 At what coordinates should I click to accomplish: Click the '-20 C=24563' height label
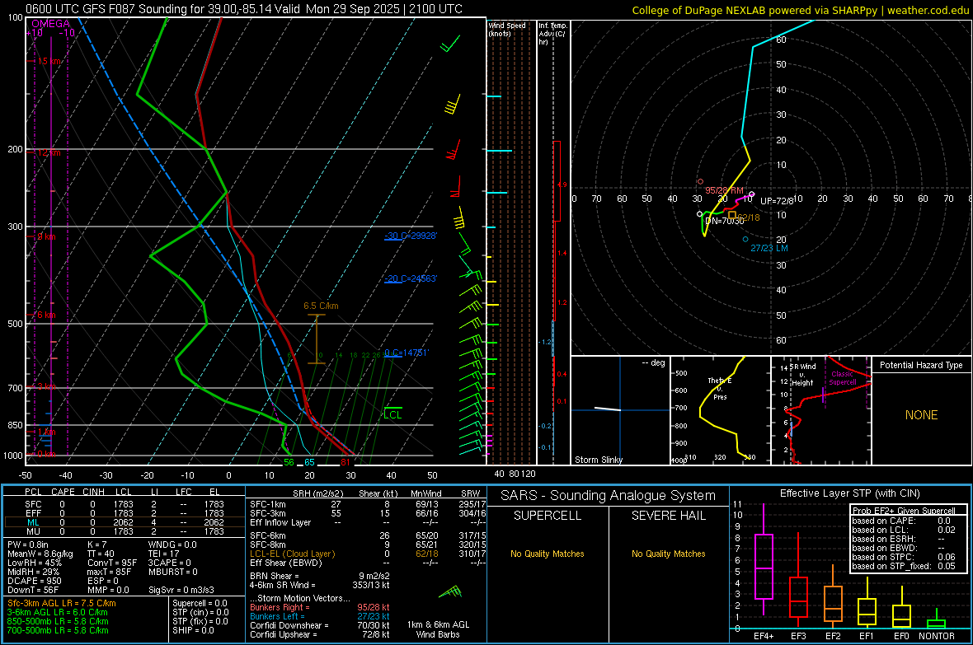411,278
